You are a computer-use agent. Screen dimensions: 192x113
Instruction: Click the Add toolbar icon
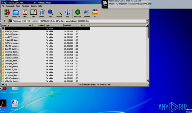[x=7, y=13]
